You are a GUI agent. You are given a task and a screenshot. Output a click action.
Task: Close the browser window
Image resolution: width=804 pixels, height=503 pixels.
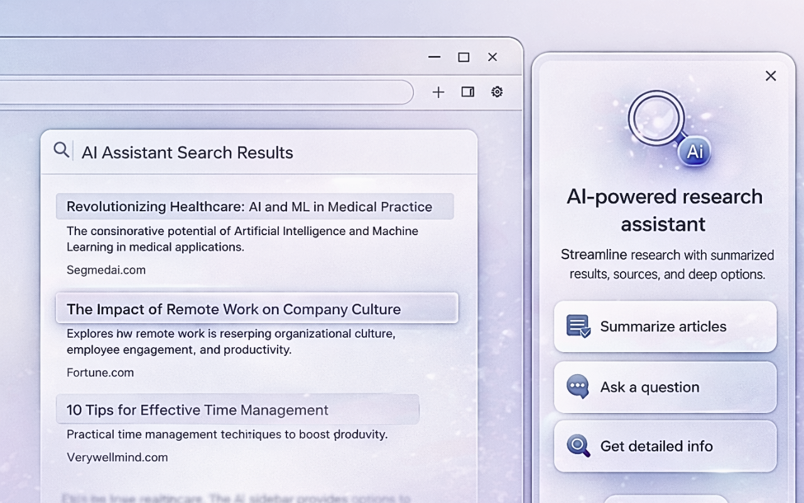[492, 57]
